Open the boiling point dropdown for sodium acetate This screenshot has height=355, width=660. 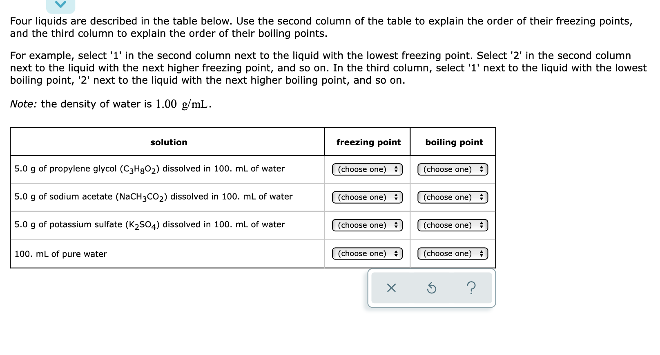453,197
